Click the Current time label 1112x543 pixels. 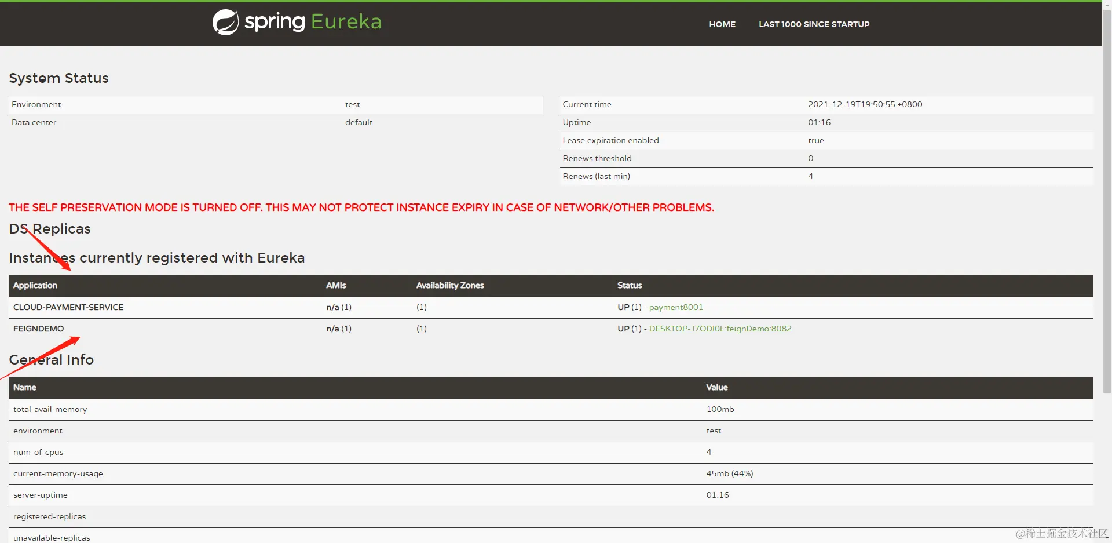587,104
